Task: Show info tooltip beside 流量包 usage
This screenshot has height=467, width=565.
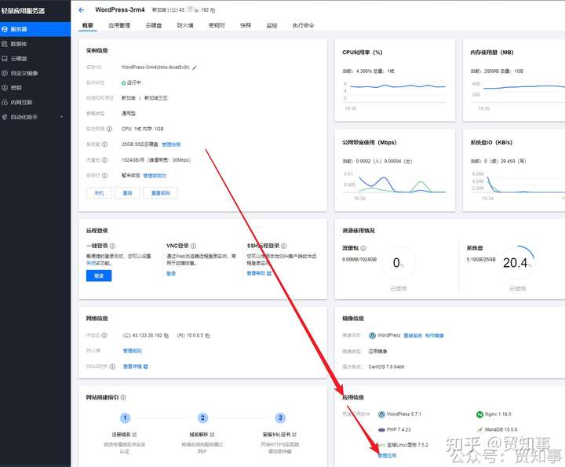Action: (363, 248)
